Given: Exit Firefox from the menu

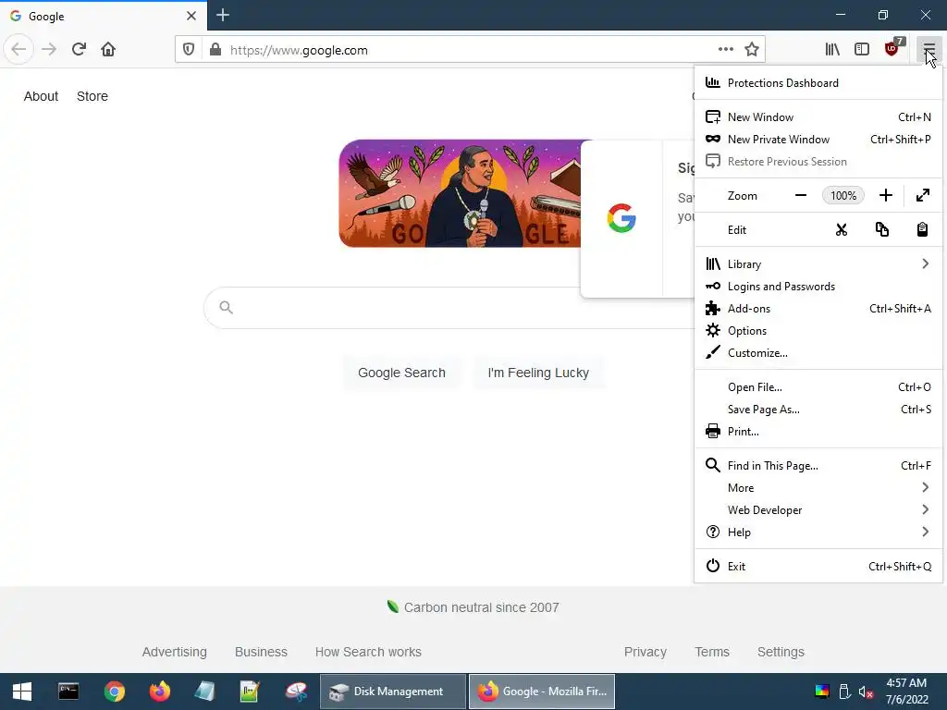Looking at the screenshot, I should (x=818, y=567).
